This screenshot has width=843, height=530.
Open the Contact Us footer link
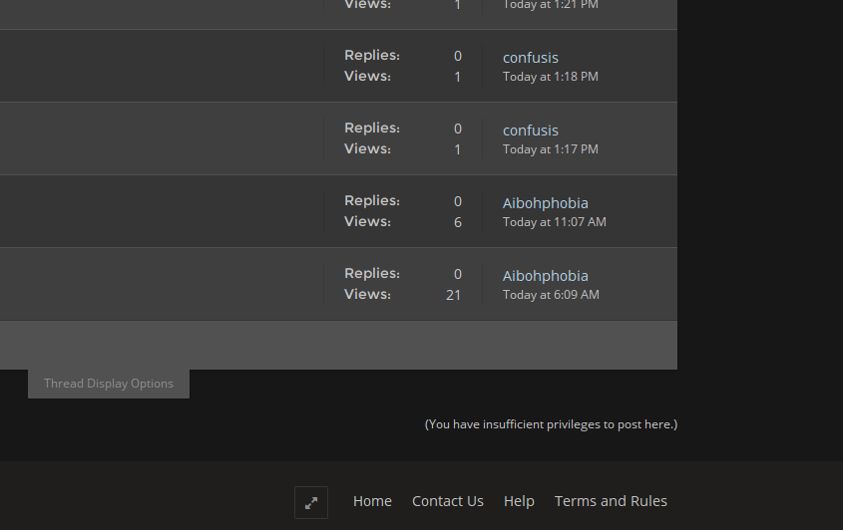coord(448,501)
